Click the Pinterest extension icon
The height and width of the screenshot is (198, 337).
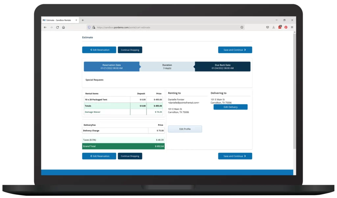click(x=286, y=27)
